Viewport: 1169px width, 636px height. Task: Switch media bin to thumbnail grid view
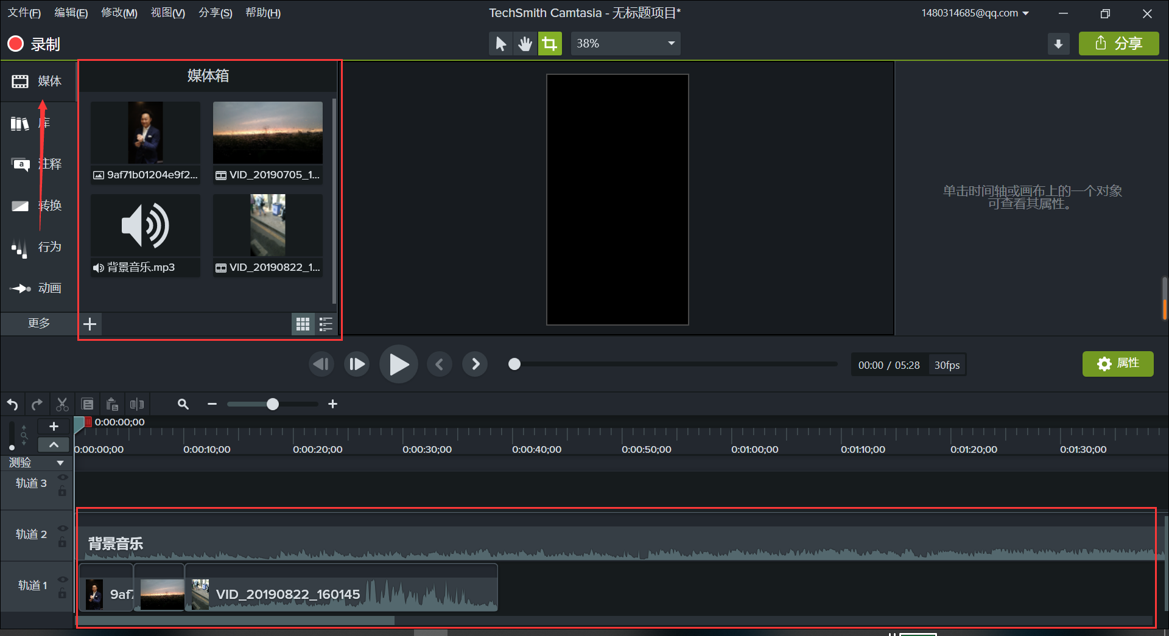(x=303, y=324)
